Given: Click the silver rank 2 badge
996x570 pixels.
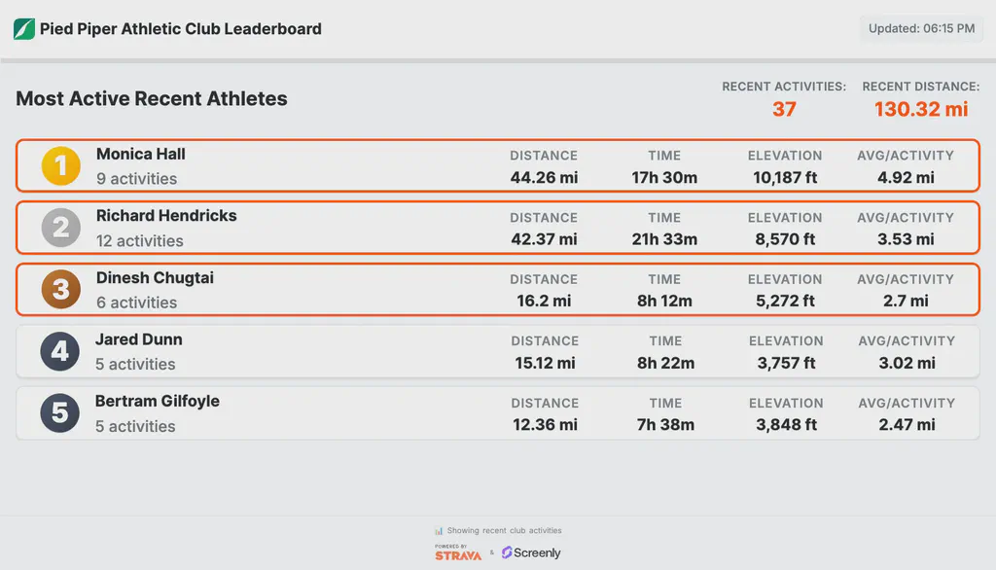Looking at the screenshot, I should pyautogui.click(x=59, y=228).
